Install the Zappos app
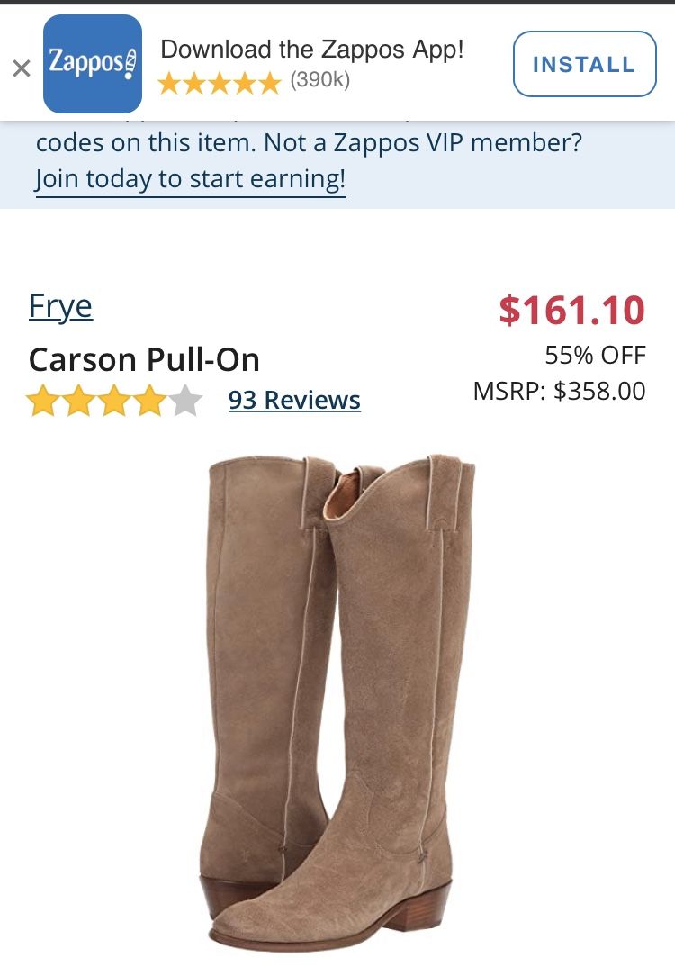The image size is (675, 976). 584,64
